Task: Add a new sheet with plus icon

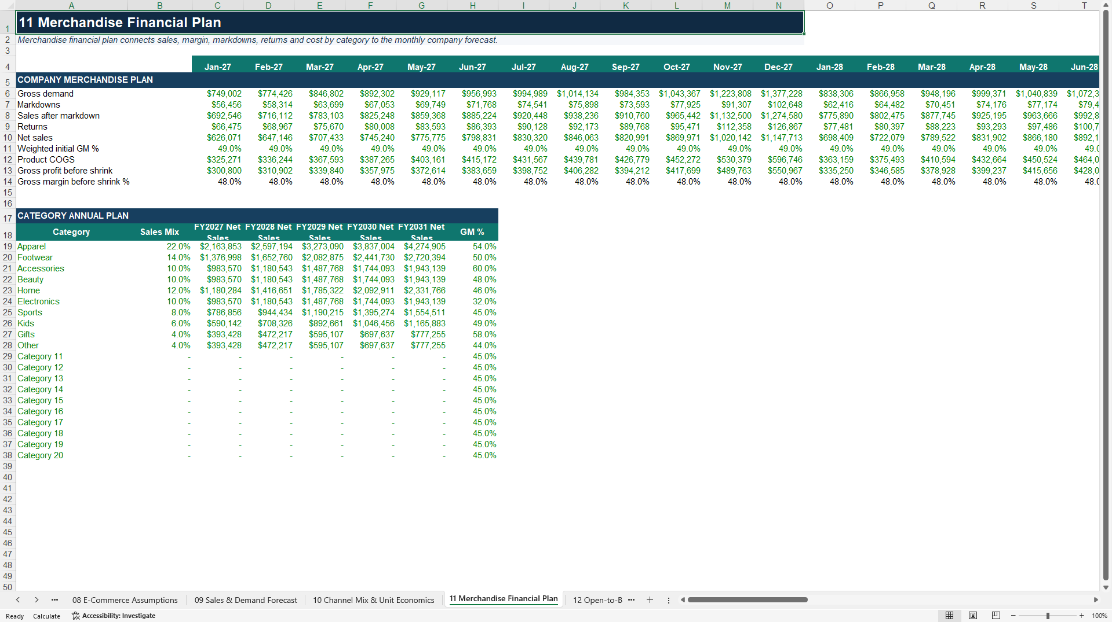Action: 650,600
